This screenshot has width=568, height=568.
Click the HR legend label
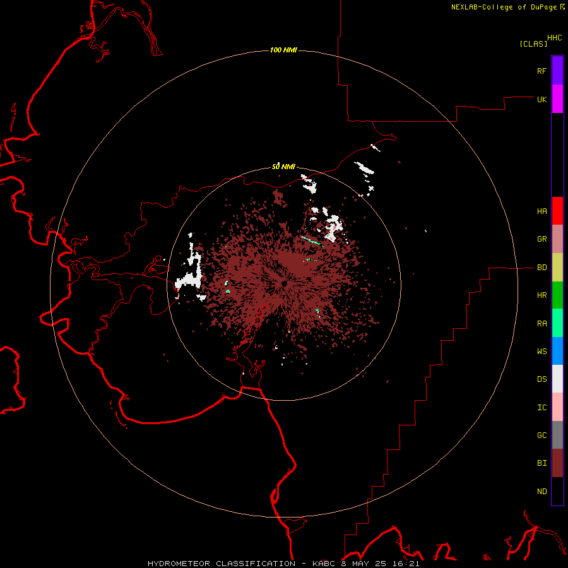point(542,295)
